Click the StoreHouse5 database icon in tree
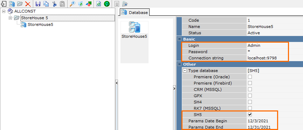The height and width of the screenshot is (130, 303). coord(23,24)
